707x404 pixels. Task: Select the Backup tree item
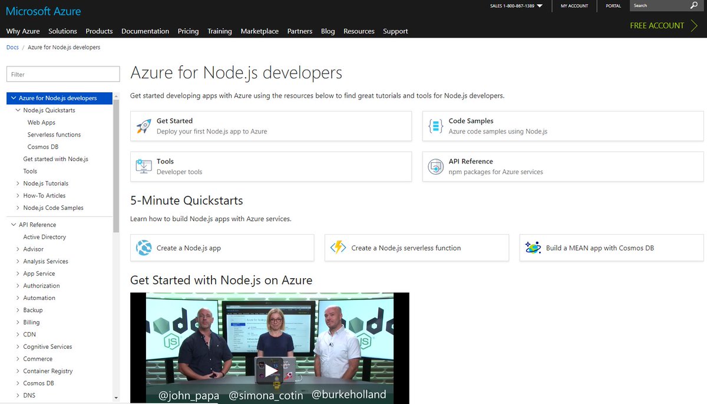tap(33, 310)
